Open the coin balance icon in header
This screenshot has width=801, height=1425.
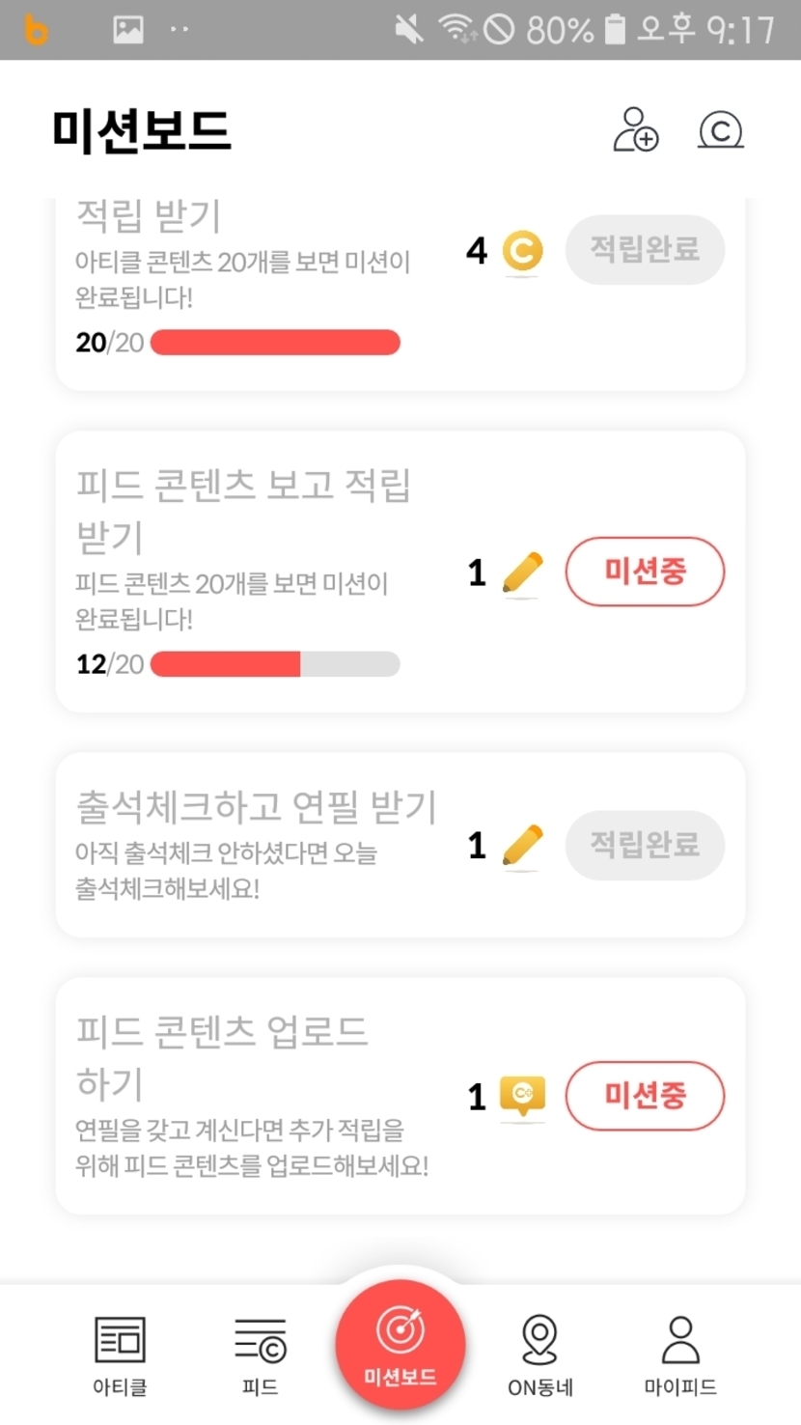[720, 129]
